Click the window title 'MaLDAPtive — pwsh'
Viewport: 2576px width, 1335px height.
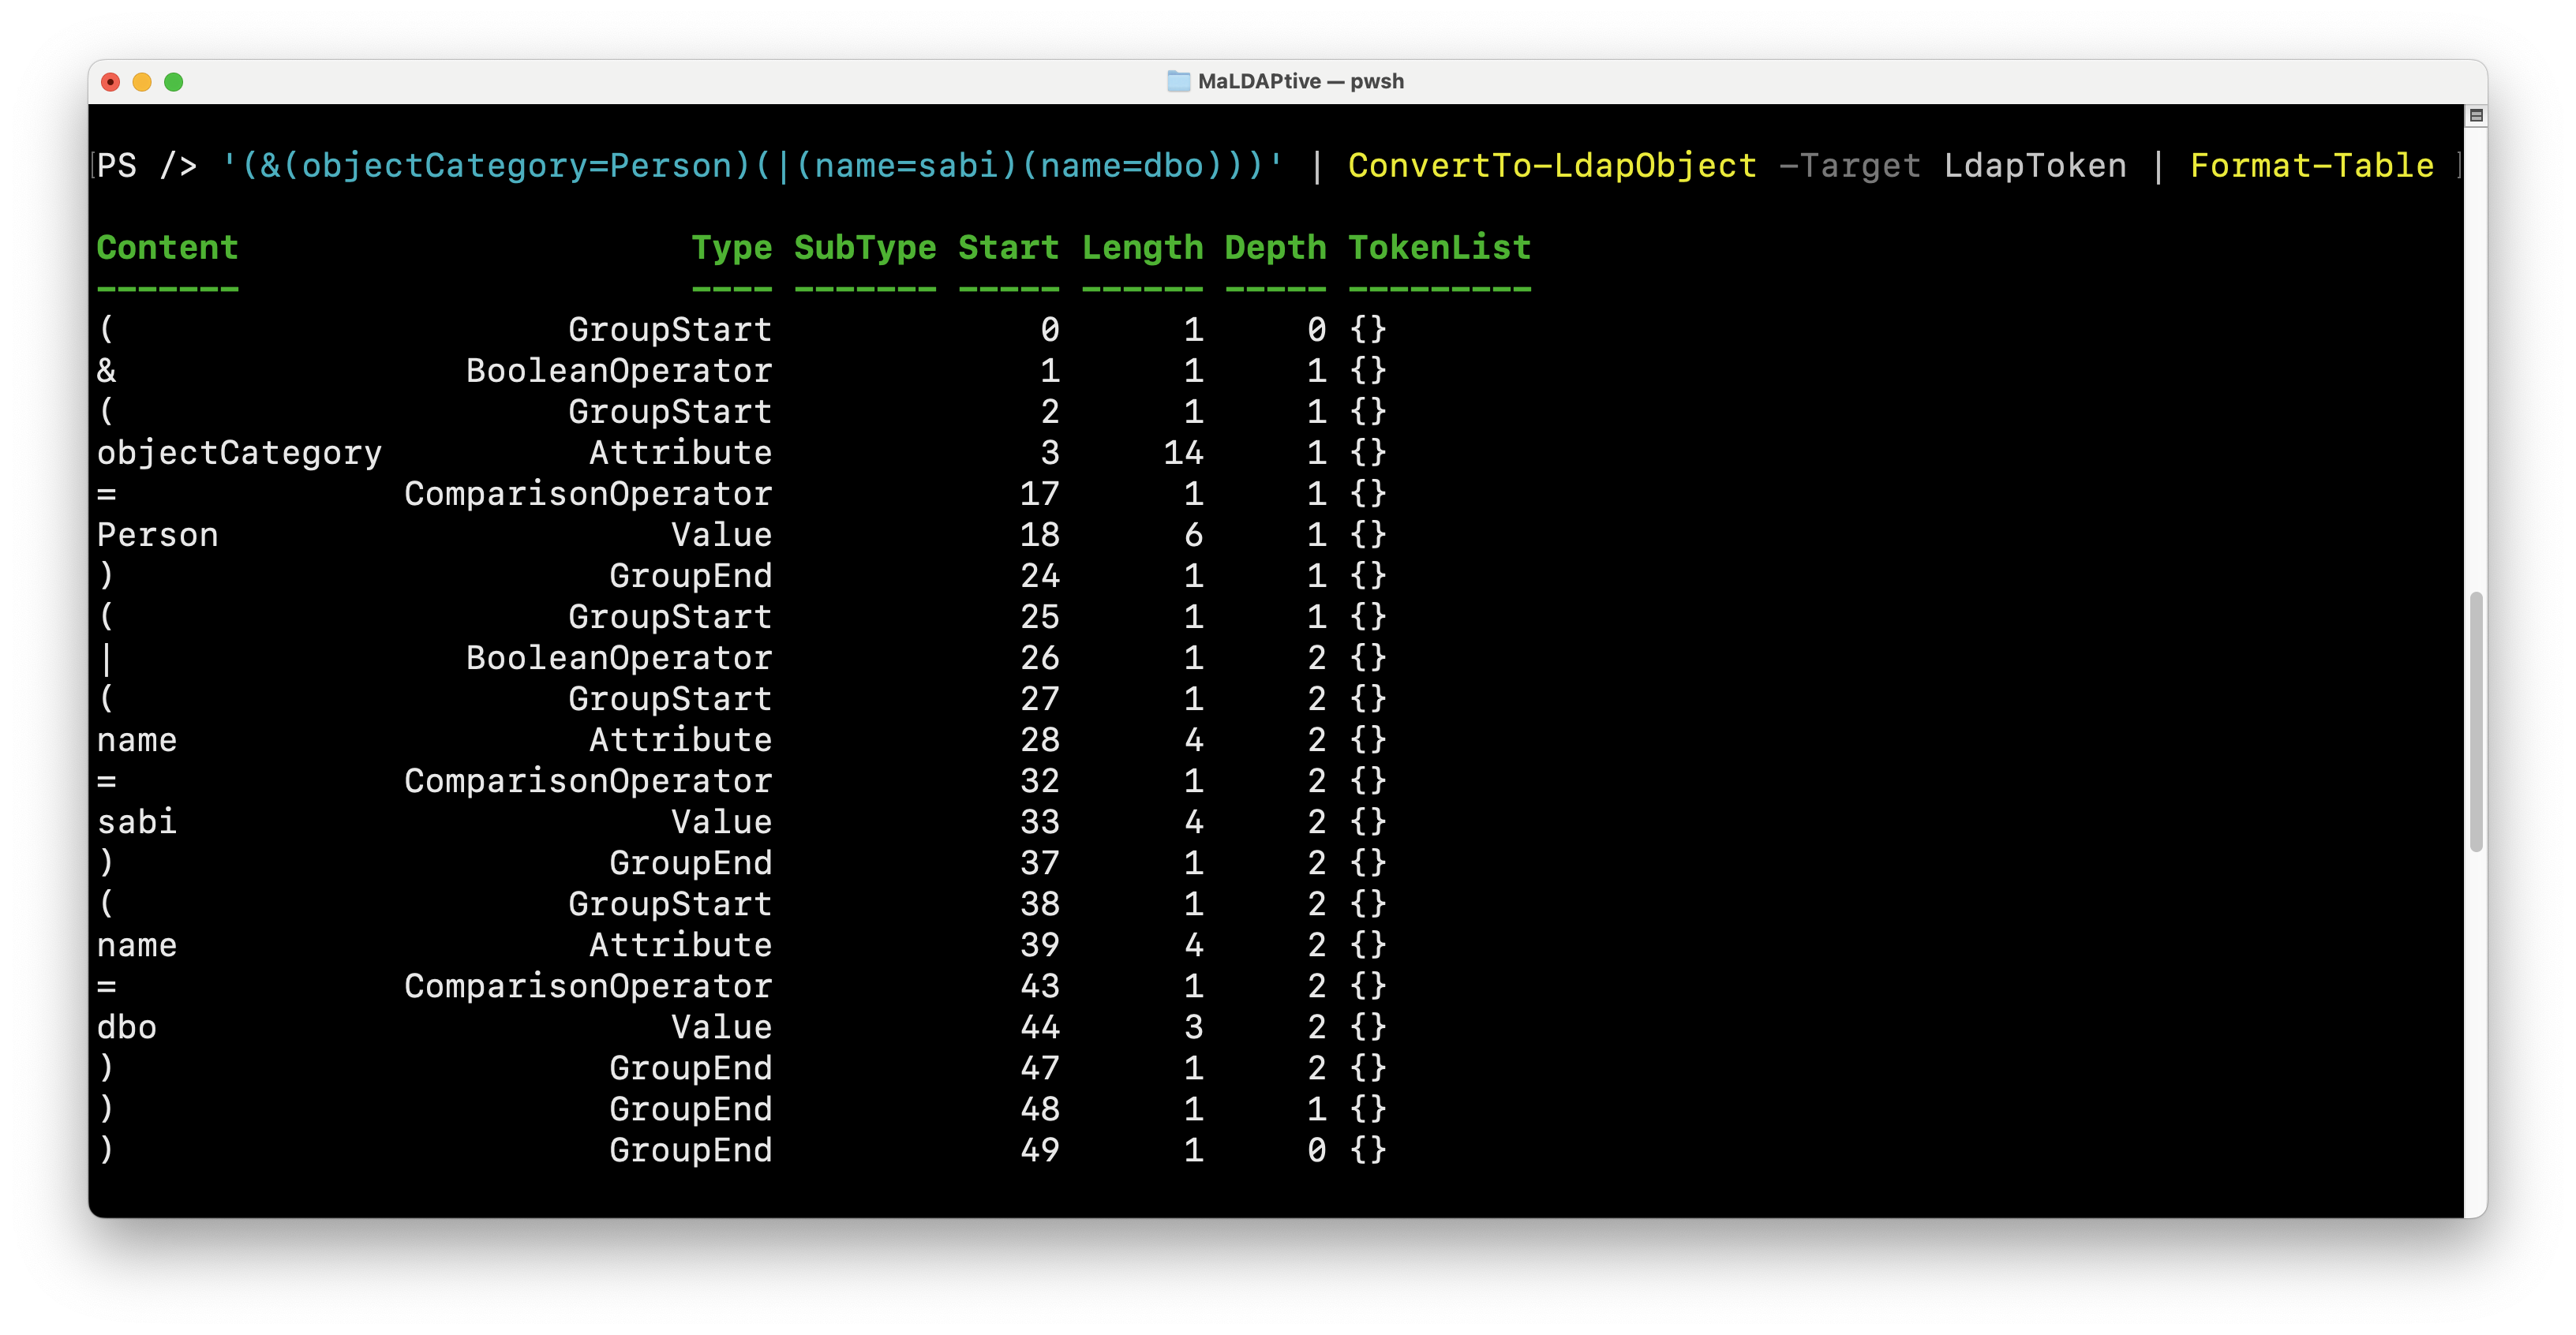[x=1300, y=81]
